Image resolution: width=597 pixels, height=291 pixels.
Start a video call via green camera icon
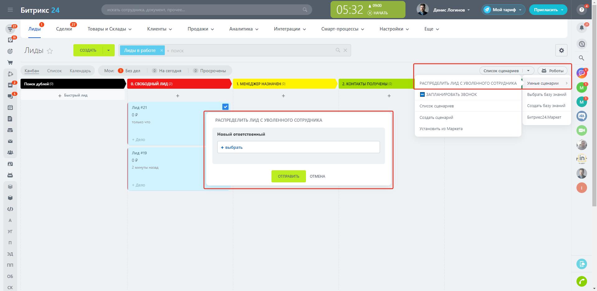tap(581, 130)
